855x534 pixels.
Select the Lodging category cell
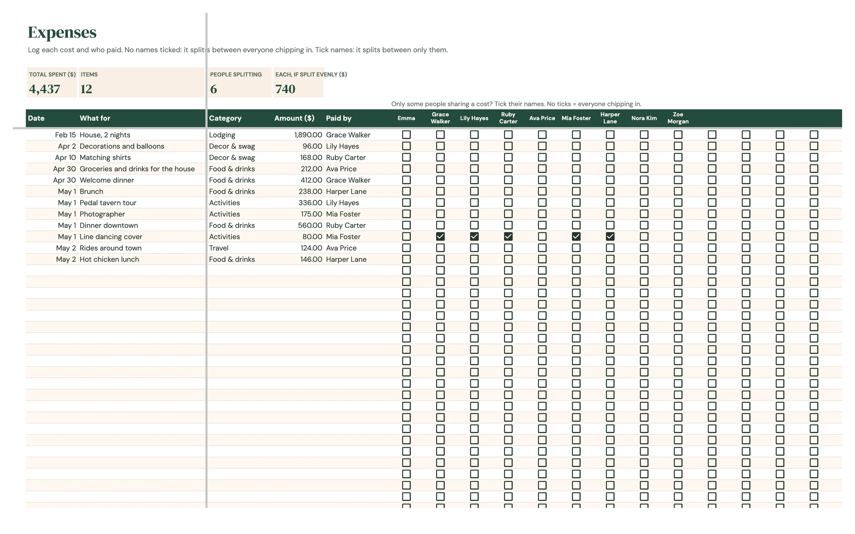pos(240,135)
